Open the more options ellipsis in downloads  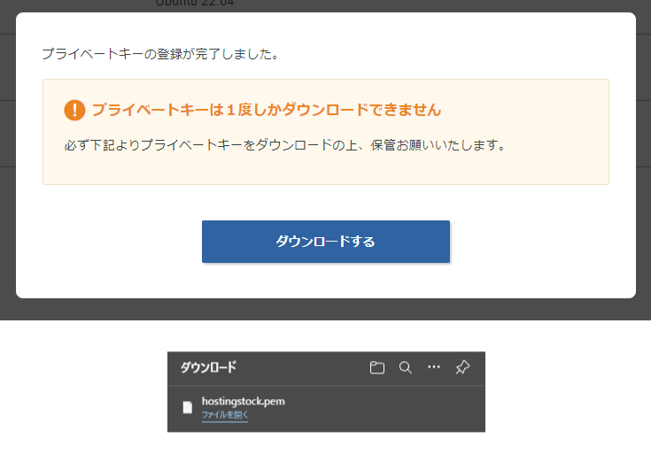434,367
